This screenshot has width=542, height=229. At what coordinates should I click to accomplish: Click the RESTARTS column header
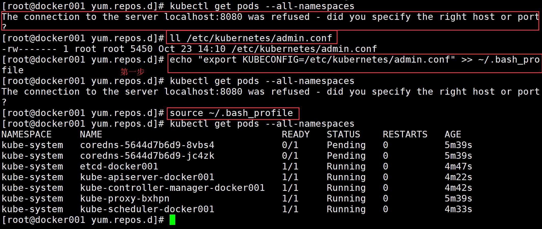(405, 134)
